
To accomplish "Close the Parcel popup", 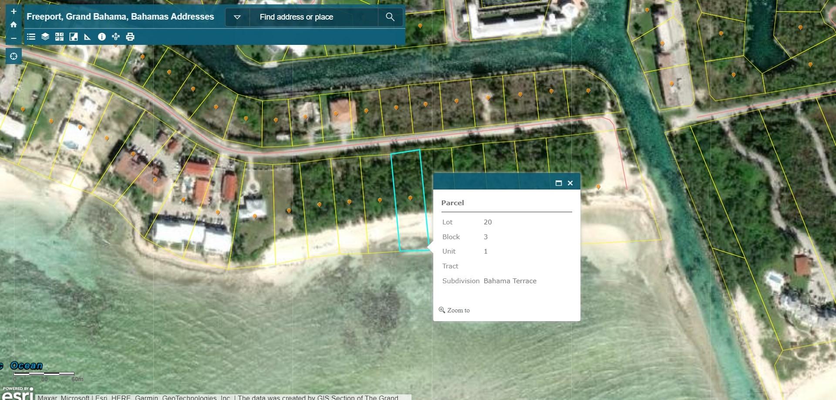I will point(570,183).
